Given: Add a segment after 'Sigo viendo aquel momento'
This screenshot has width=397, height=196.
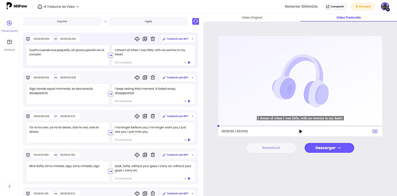Looking at the screenshot, I should click(x=145, y=78).
